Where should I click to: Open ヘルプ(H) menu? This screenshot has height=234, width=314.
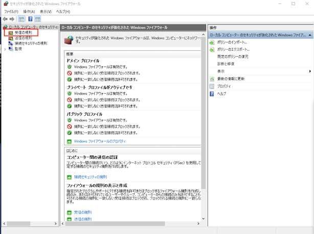63,12
